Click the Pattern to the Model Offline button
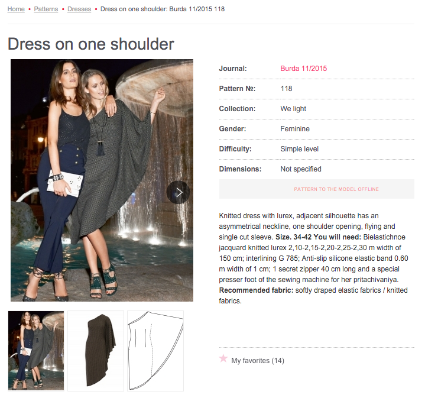 317,189
